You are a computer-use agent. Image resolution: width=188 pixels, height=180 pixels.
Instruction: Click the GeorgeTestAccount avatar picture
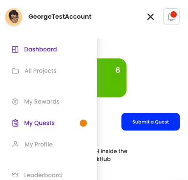(14, 17)
